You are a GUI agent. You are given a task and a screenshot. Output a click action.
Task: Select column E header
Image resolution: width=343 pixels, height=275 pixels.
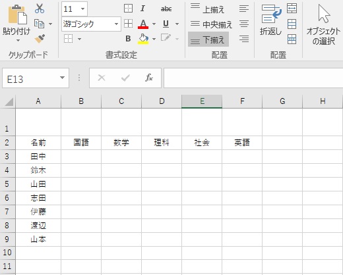(202, 101)
